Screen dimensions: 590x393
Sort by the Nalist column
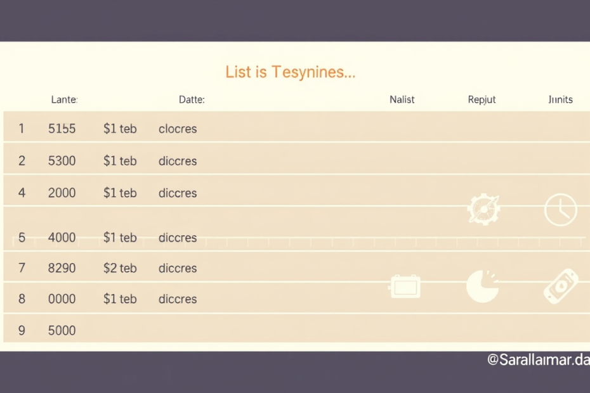point(402,100)
